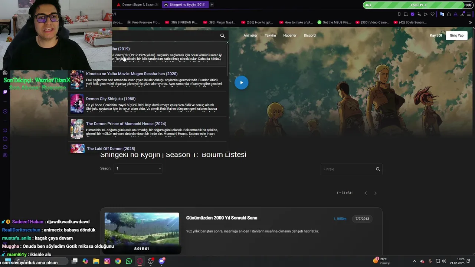Open ChatGPT icon in browser sidebar

(x=5, y=73)
